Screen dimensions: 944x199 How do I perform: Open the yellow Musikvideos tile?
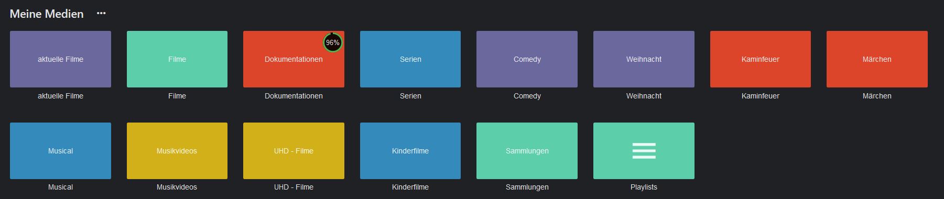click(x=177, y=151)
